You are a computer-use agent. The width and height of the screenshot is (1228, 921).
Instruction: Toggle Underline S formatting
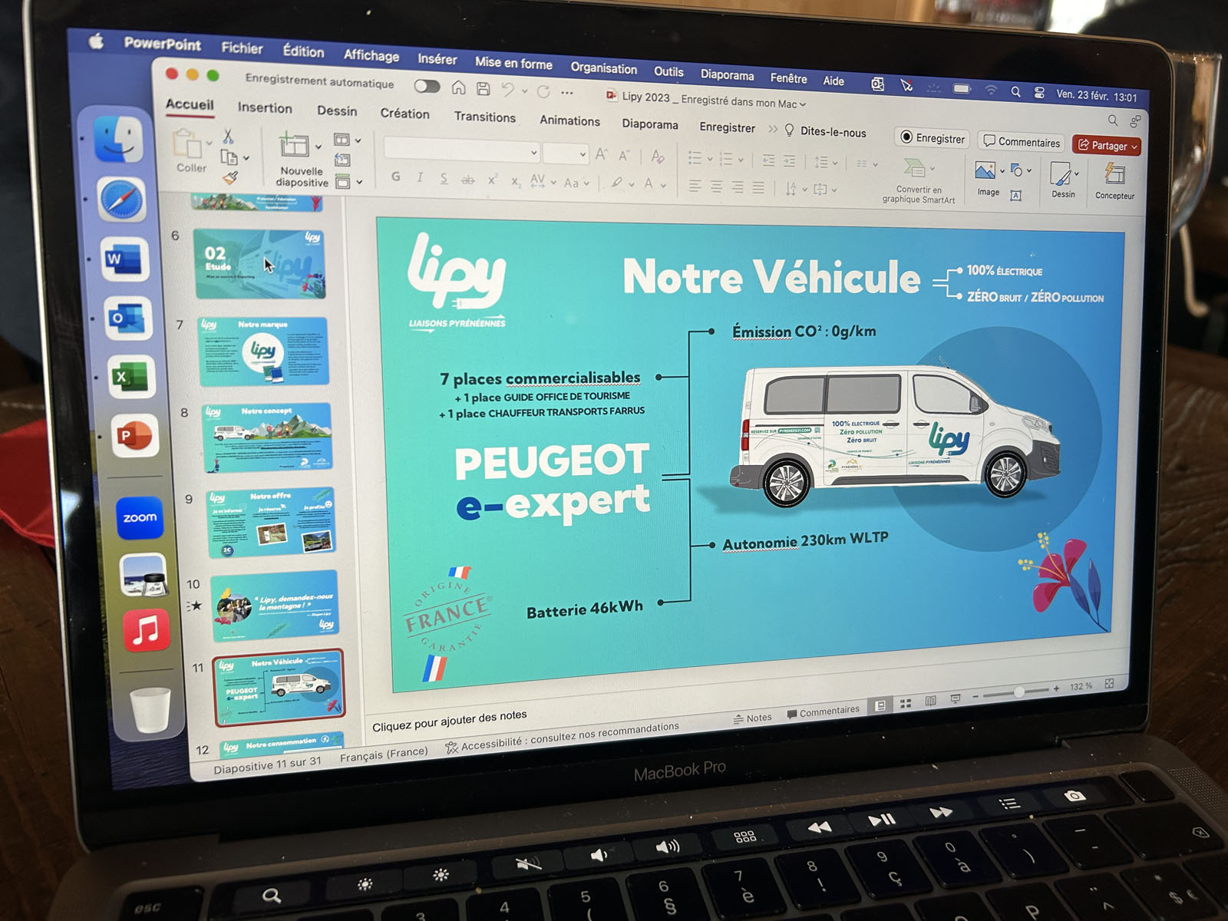[x=444, y=178]
